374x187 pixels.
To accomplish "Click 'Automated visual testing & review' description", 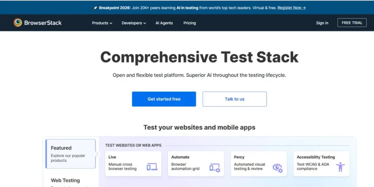I will [x=249, y=167].
